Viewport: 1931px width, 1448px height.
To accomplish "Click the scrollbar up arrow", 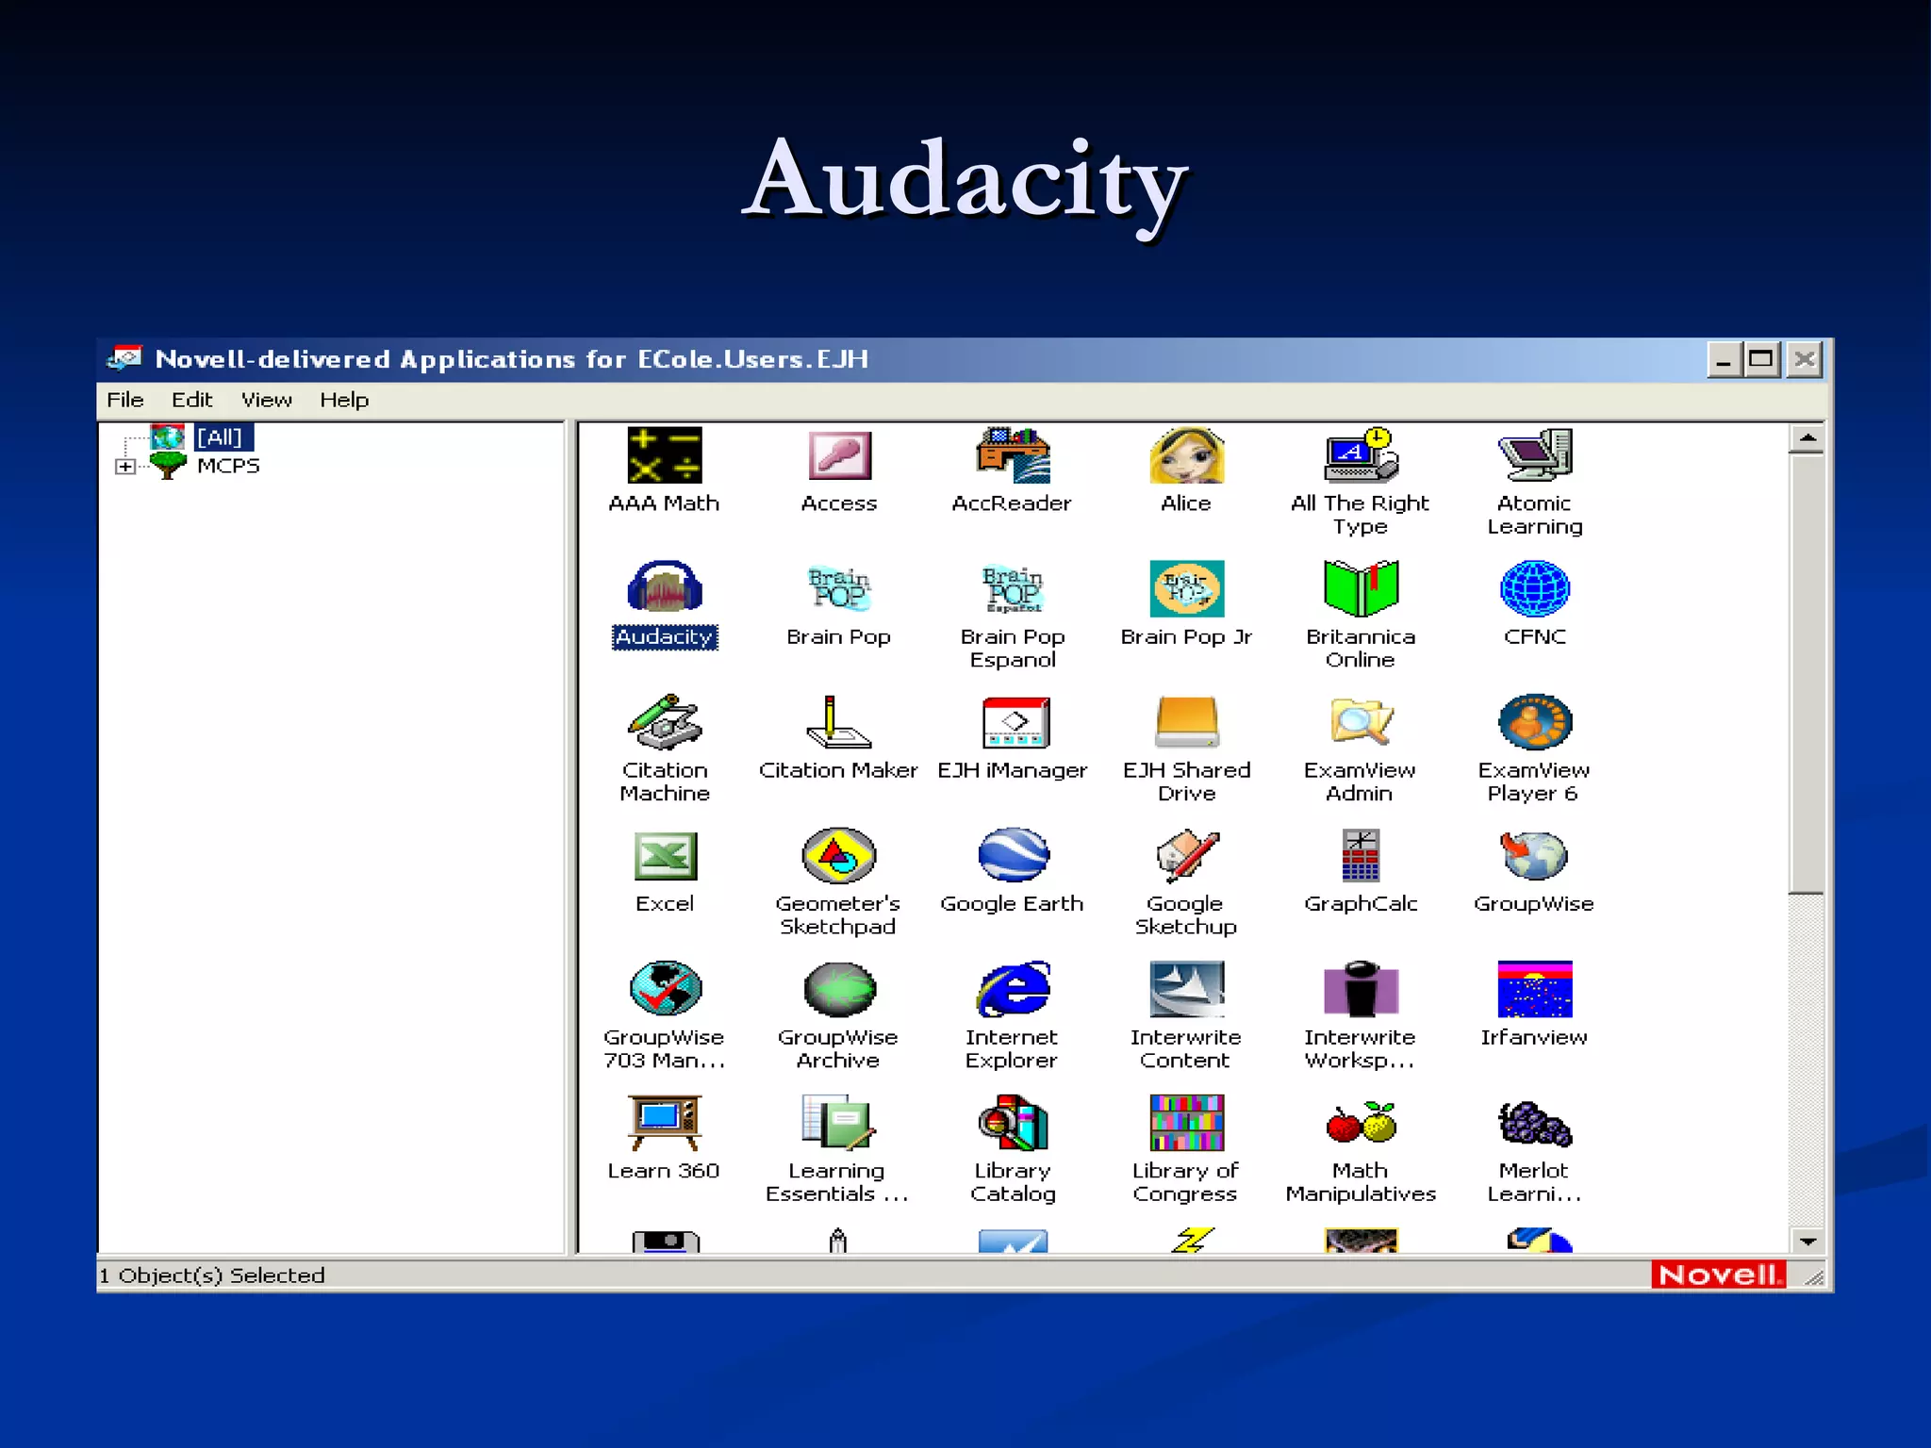I will [x=1807, y=438].
